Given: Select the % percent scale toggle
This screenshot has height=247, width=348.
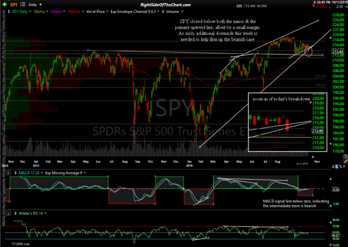Looking at the screenshot, I should click(x=340, y=167).
